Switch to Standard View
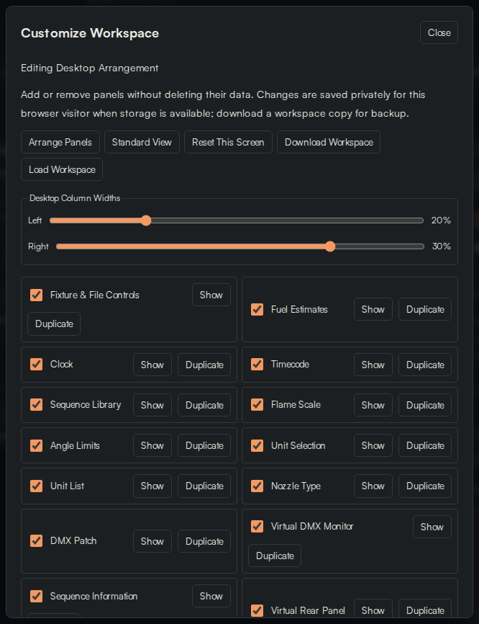This screenshot has height=624, width=479. [x=142, y=142]
